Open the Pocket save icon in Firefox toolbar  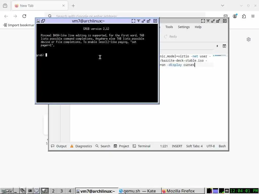pyautogui.click(x=226, y=16)
